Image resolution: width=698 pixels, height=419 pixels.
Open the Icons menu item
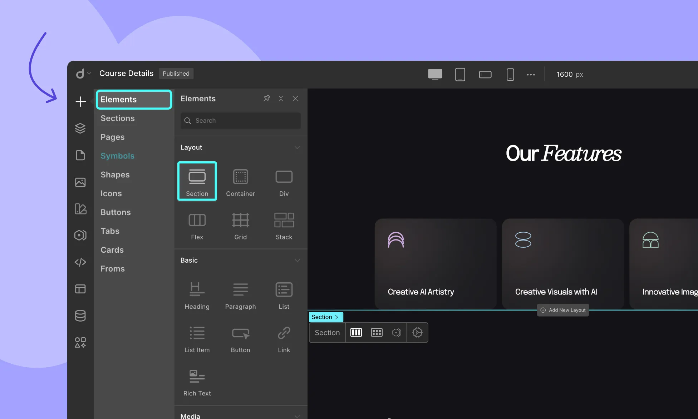coord(111,193)
